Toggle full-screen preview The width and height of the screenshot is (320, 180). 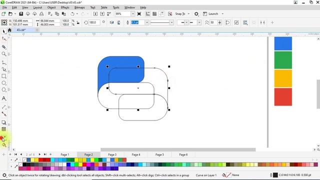[139, 14]
